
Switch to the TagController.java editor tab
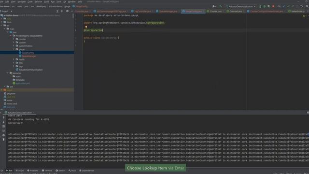pos(142,11)
